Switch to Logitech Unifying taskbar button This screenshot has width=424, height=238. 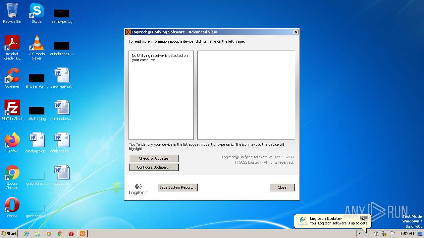82,234
